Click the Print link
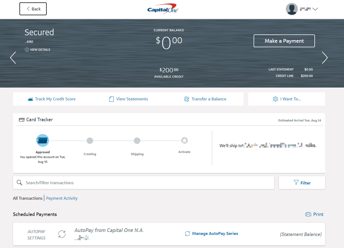 pyautogui.click(x=318, y=214)
